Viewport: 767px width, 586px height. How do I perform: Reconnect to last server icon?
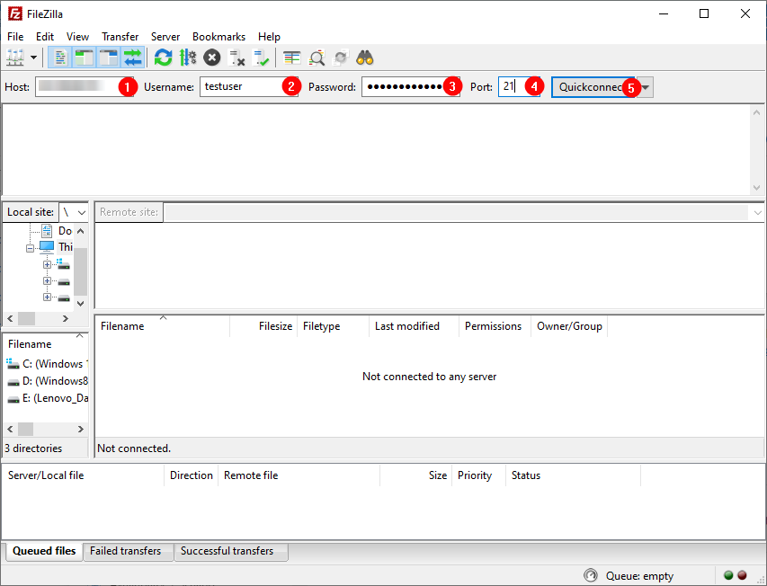click(261, 58)
